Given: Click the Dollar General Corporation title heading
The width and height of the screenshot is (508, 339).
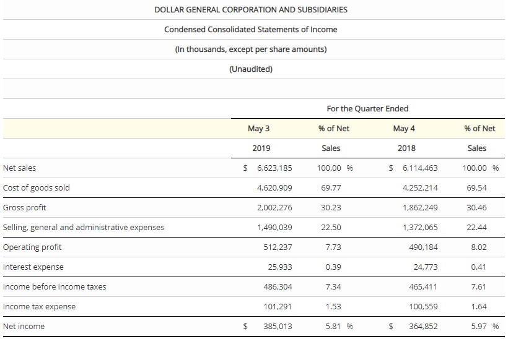Looking at the screenshot, I should coord(251,9).
